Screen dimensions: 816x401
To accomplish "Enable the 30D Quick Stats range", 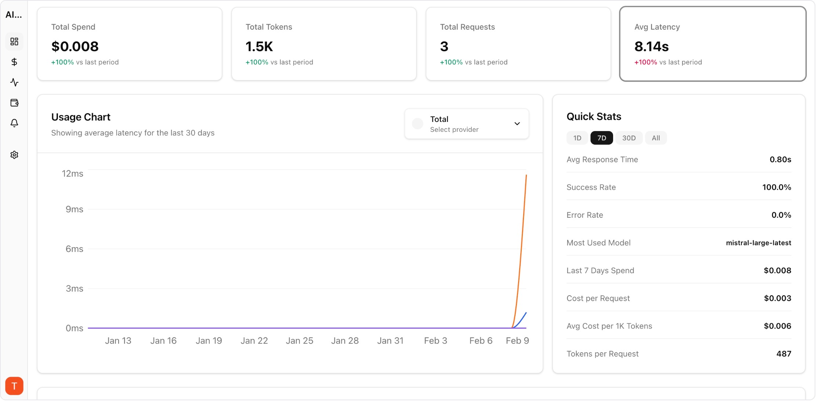I will (x=629, y=138).
